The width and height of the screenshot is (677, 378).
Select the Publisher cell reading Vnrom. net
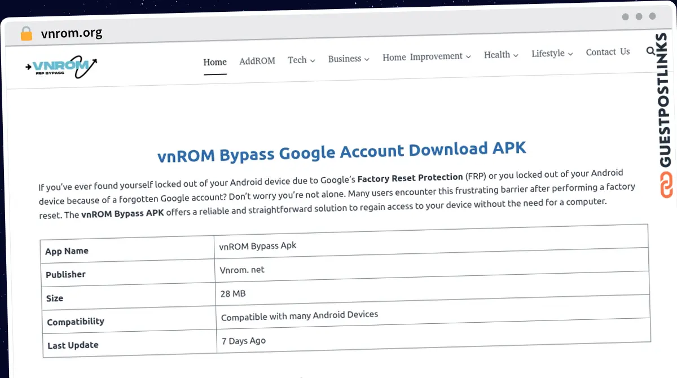pyautogui.click(x=242, y=270)
